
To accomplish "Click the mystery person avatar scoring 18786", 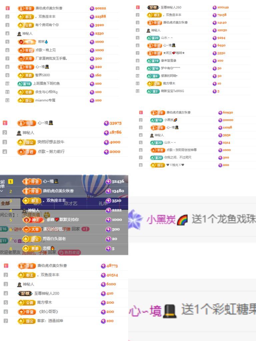I will click(x=19, y=133).
